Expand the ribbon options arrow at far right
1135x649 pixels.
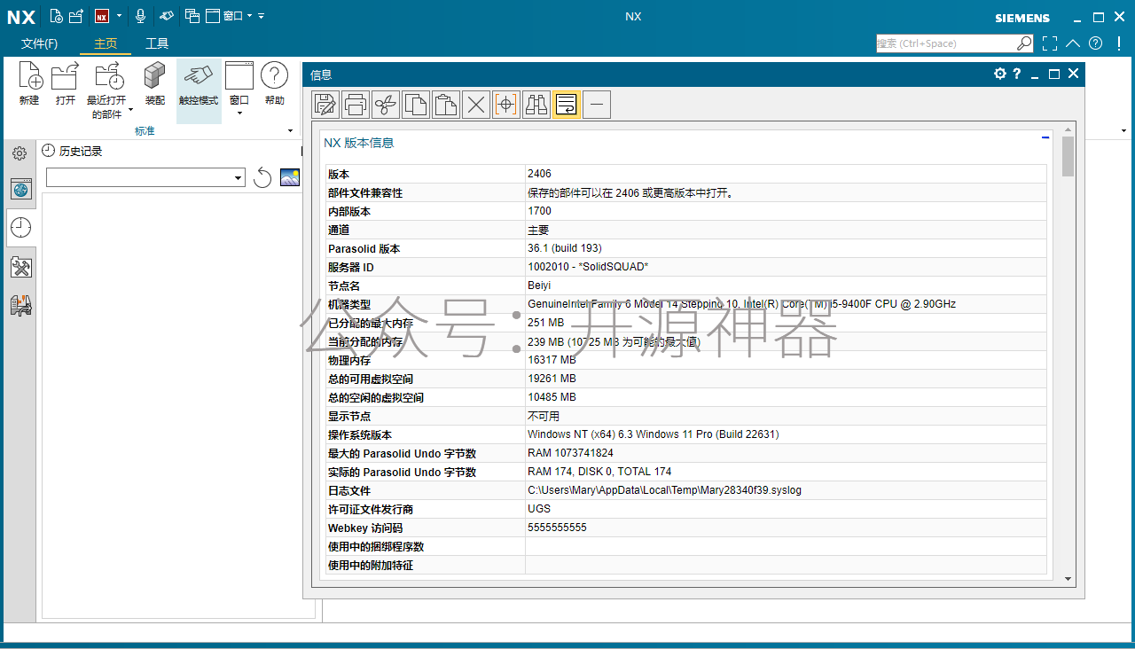pos(1123,131)
